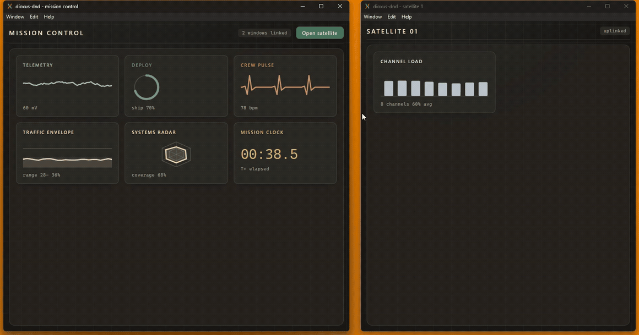The image size is (639, 335).
Task: Select the Crew Pulse heartbeat graph
Action: (x=285, y=85)
